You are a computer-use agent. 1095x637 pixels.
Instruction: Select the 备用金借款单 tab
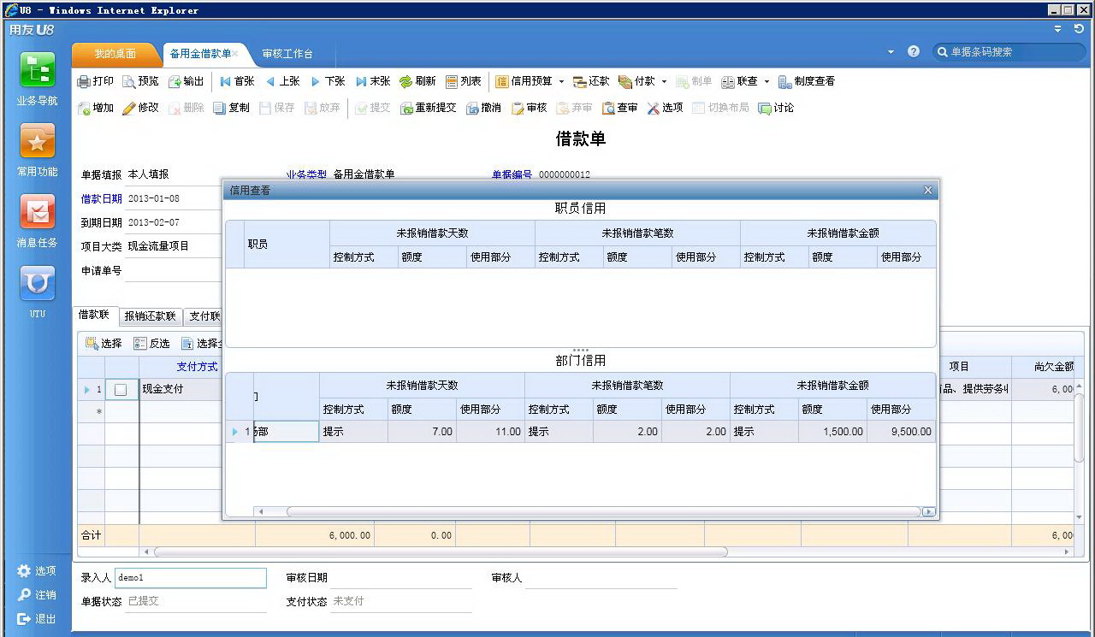200,53
